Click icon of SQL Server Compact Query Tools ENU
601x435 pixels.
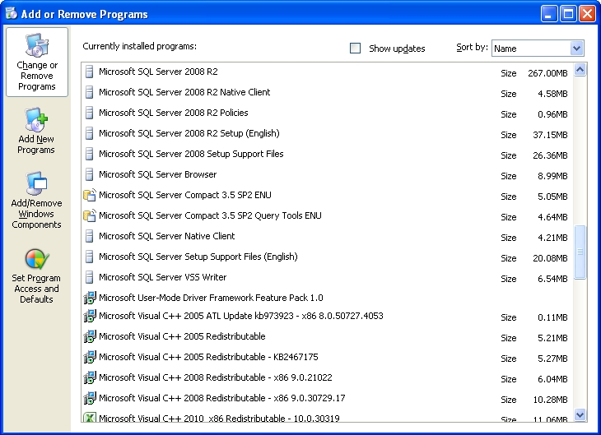pos(90,215)
